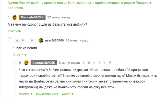Collapse ComradeBACEK's nested reply
Viewport: 166px width, 97px height.
[x=15, y=62]
